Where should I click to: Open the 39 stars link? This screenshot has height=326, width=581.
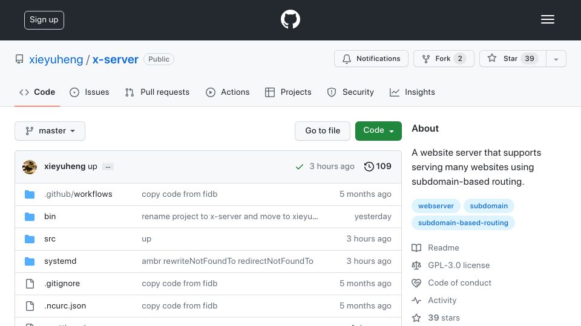pos(444,318)
